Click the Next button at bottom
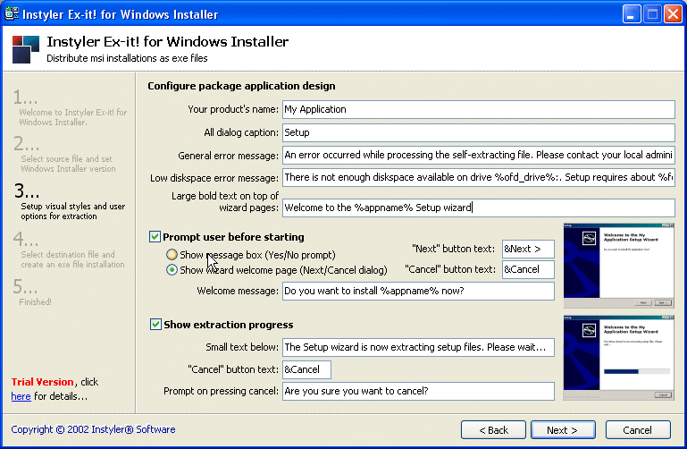687x449 pixels. tap(562, 430)
